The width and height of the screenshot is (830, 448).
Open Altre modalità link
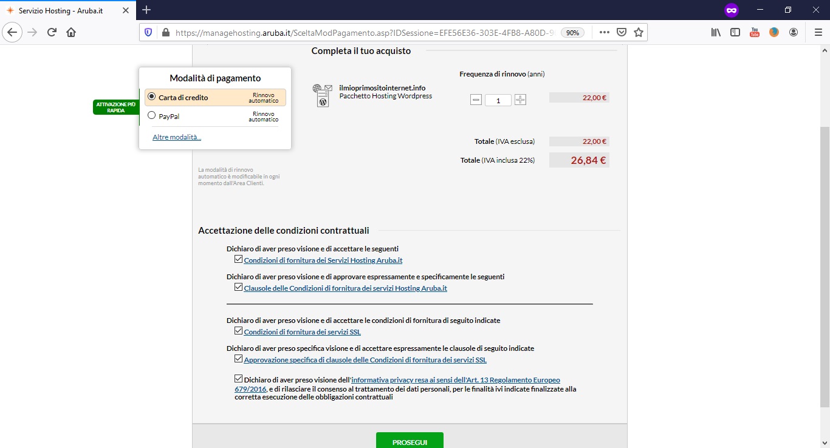[x=177, y=137]
